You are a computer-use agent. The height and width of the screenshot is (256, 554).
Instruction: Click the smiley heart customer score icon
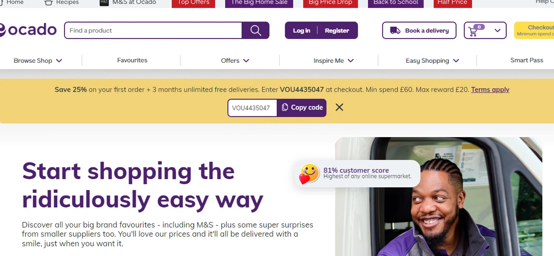coord(309,174)
